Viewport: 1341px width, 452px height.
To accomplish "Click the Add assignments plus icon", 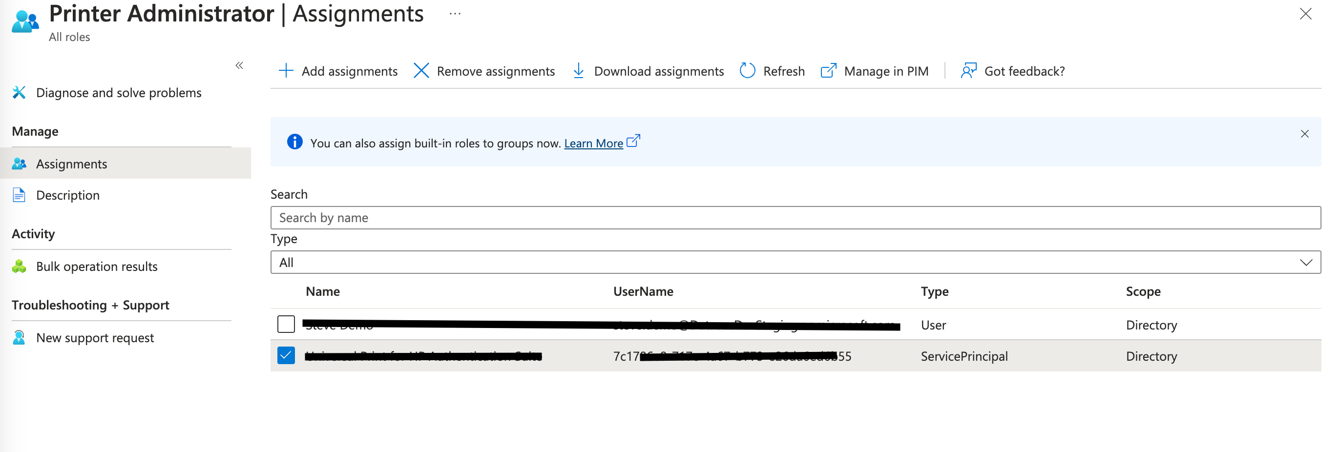I will [x=286, y=71].
